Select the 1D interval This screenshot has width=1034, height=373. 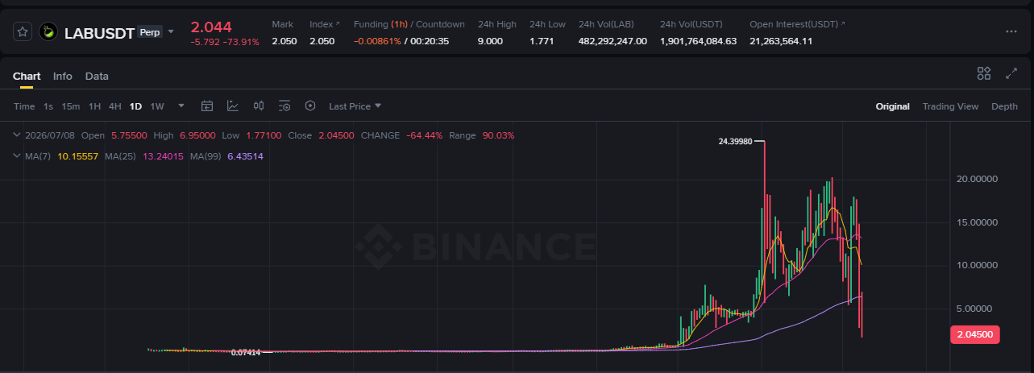136,106
